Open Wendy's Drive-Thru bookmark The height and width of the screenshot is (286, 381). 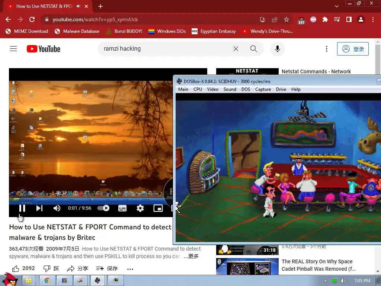click(268, 31)
